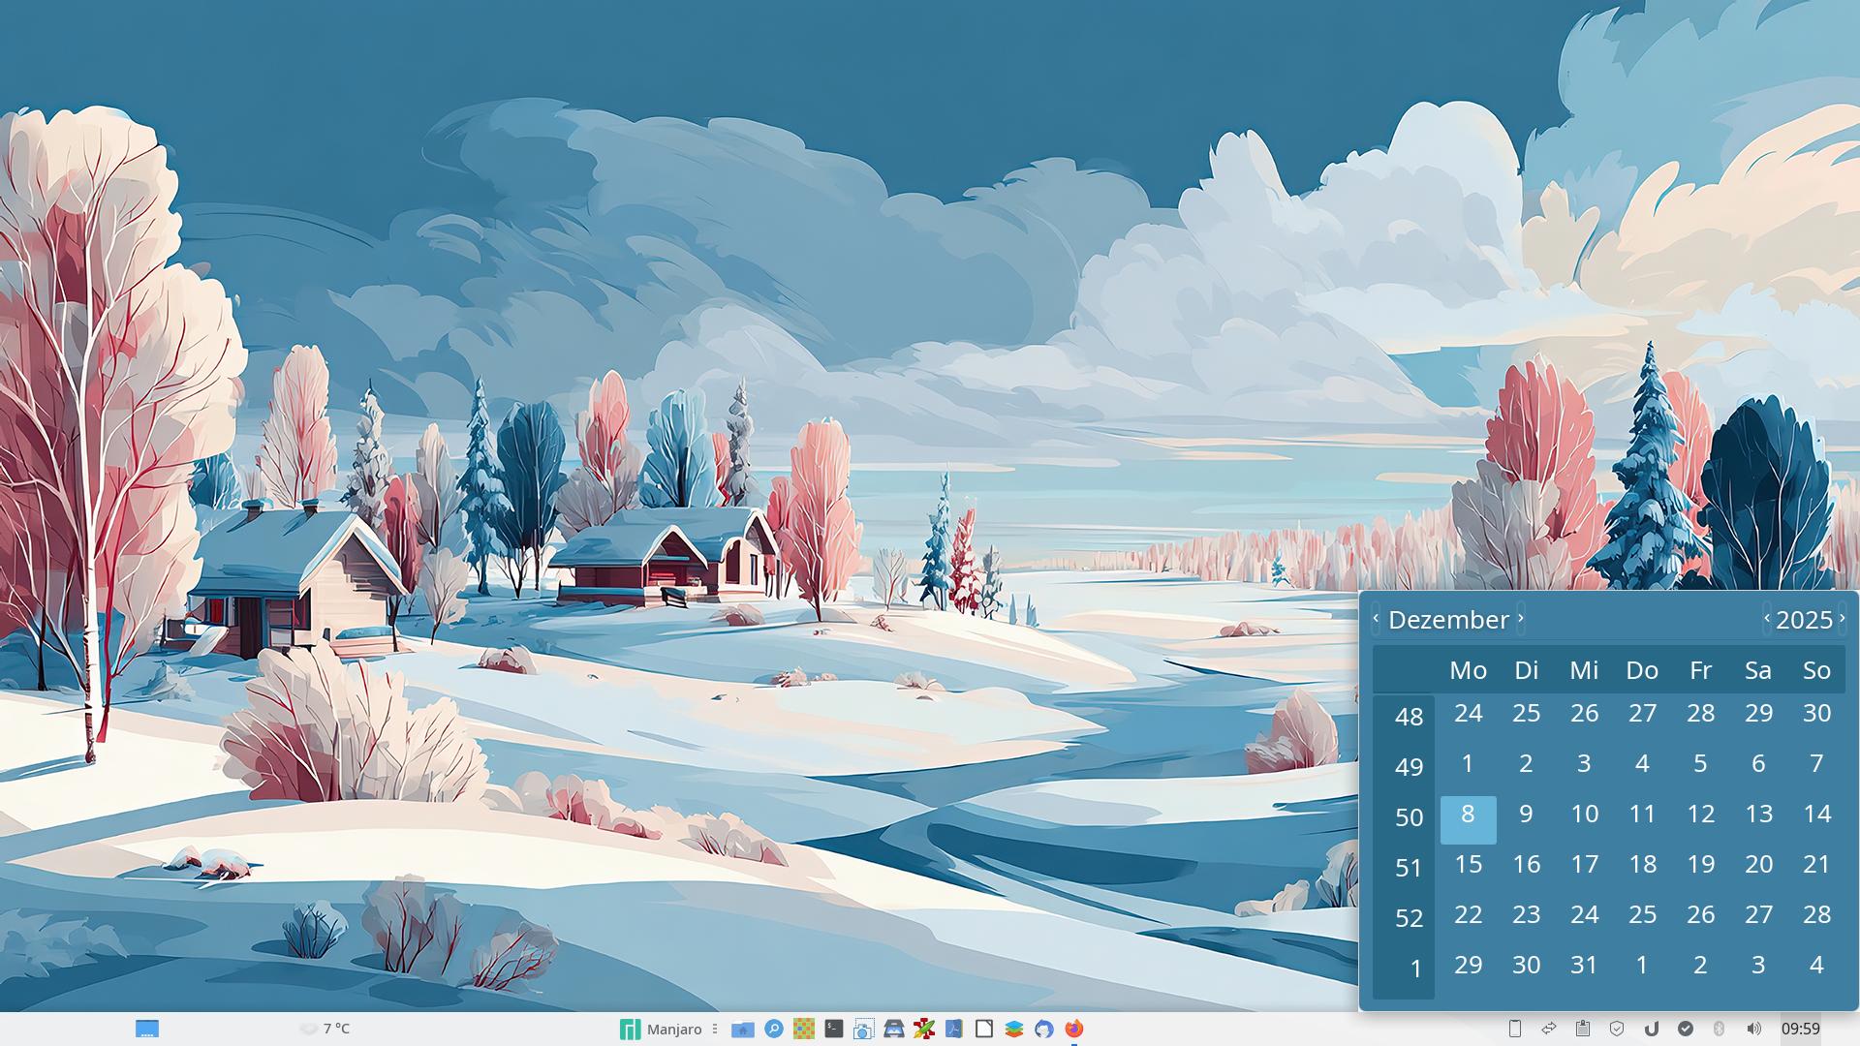Screen dimensions: 1860x1046
Task: Click the Bluetooth tray icon
Action: tap(1720, 1029)
